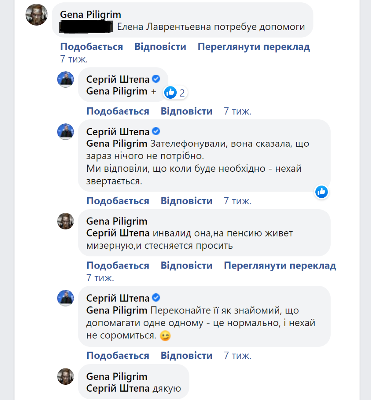Click the '7 тиж.' timestamp under top comment
This screenshot has width=371, height=400.
[74, 59]
